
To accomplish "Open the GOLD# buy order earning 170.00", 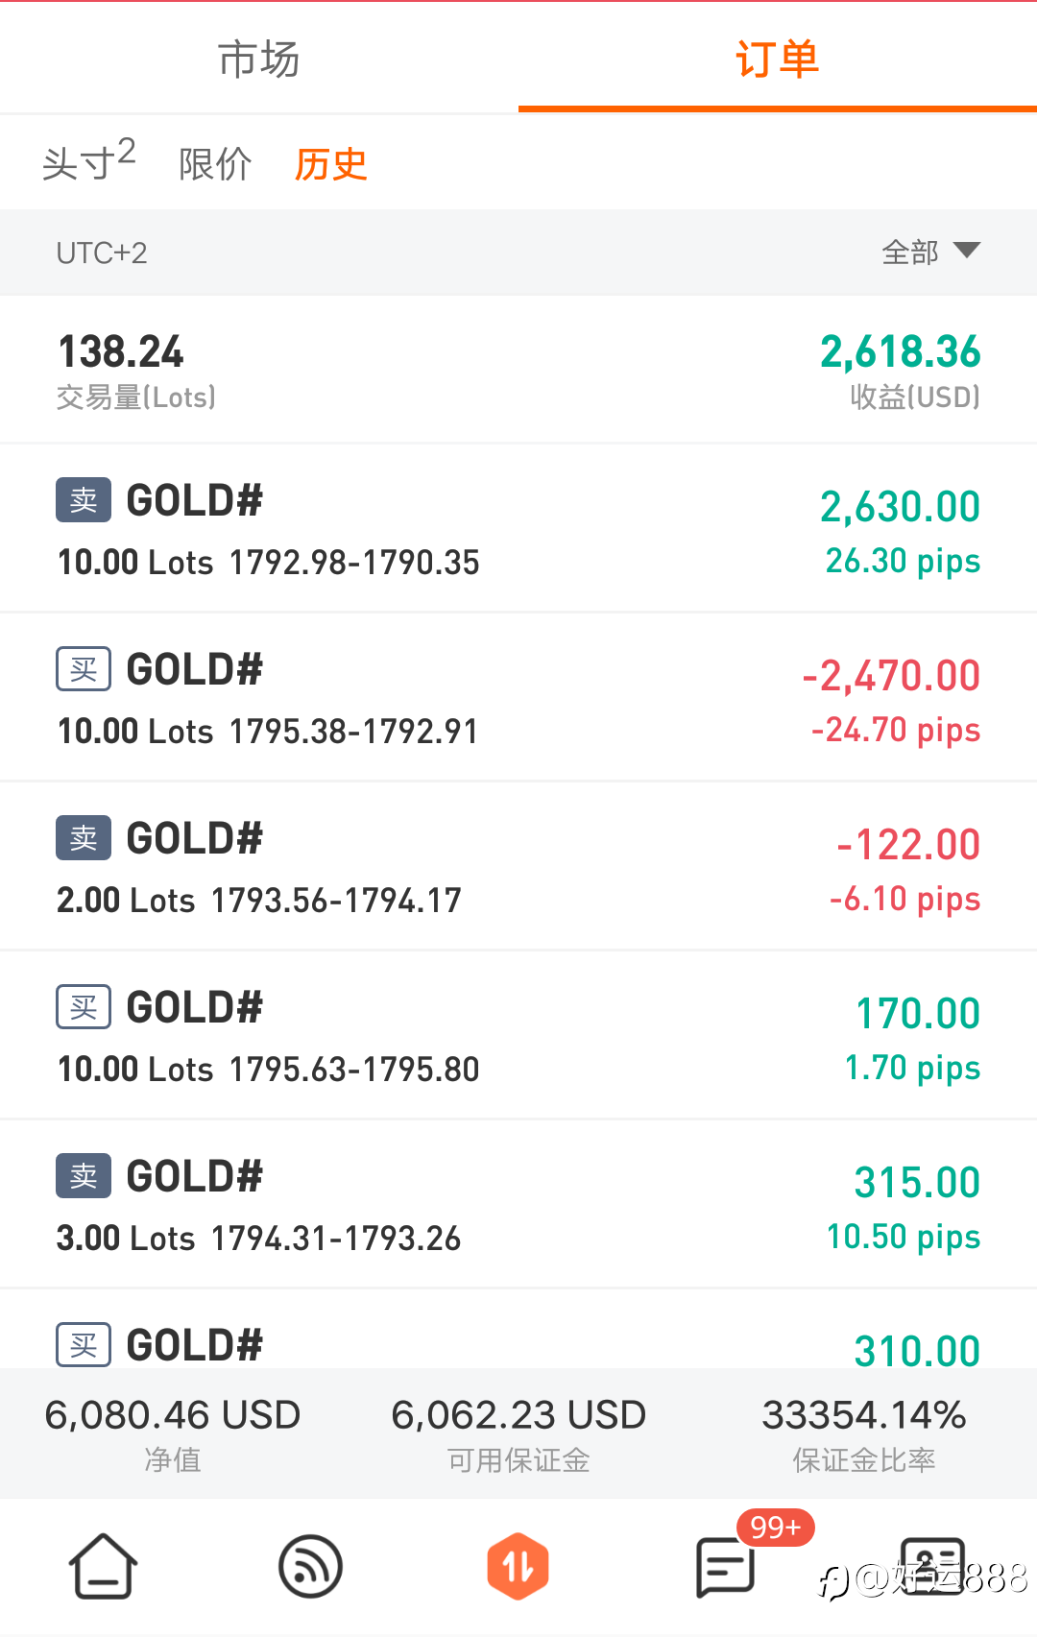I will pyautogui.click(x=518, y=1035).
